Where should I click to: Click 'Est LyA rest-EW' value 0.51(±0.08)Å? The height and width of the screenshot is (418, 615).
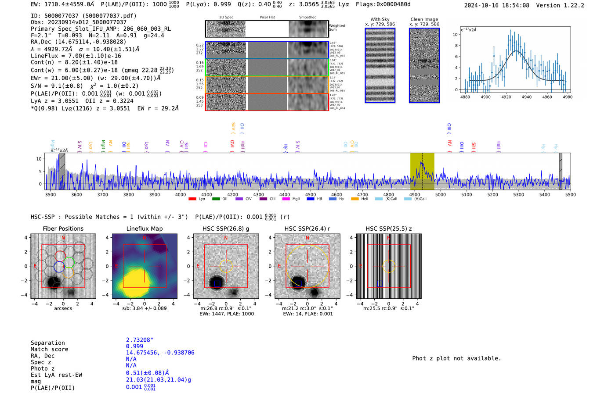tap(148, 373)
